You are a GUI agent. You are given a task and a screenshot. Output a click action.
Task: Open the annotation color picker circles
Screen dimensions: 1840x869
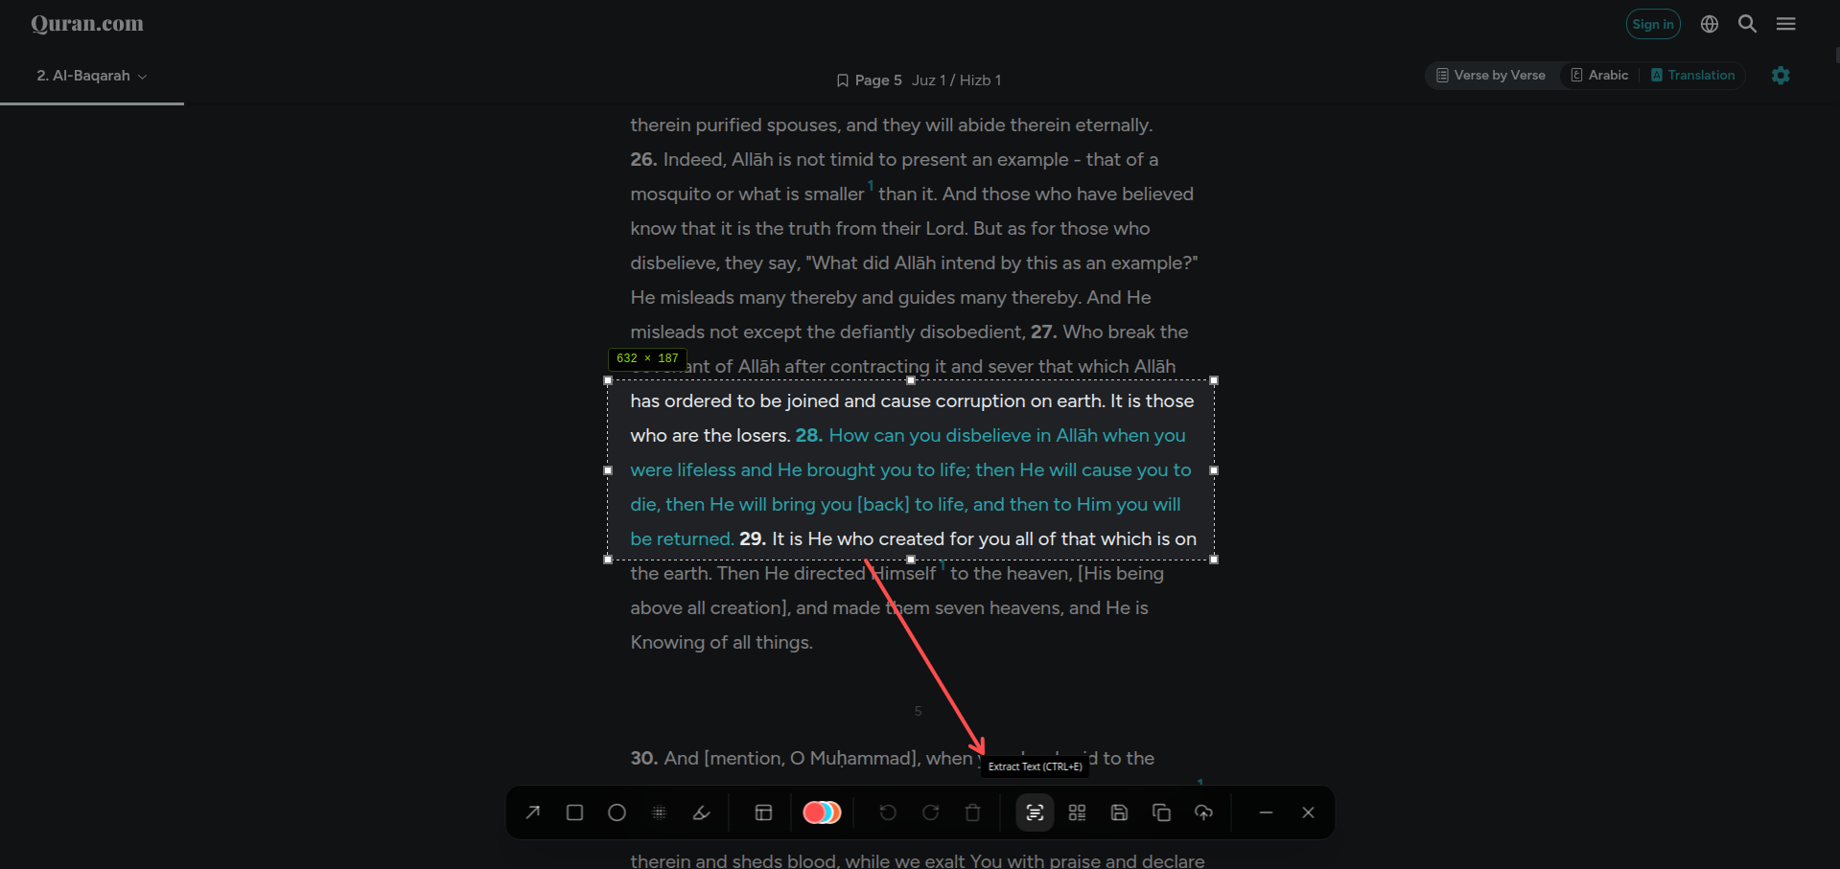[822, 812]
